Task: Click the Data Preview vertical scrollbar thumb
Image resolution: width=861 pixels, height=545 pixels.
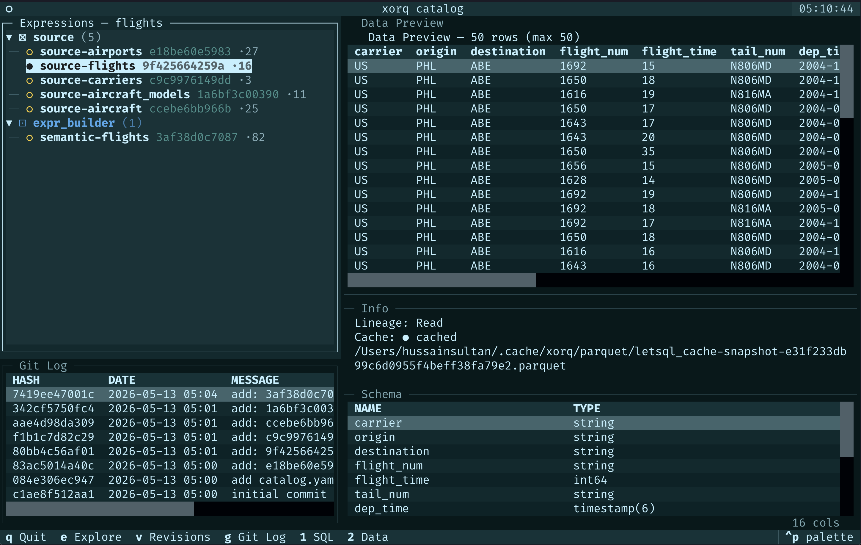Action: pyautogui.click(x=846, y=81)
